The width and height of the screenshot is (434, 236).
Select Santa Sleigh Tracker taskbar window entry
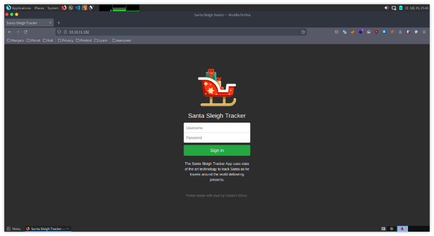48,229
